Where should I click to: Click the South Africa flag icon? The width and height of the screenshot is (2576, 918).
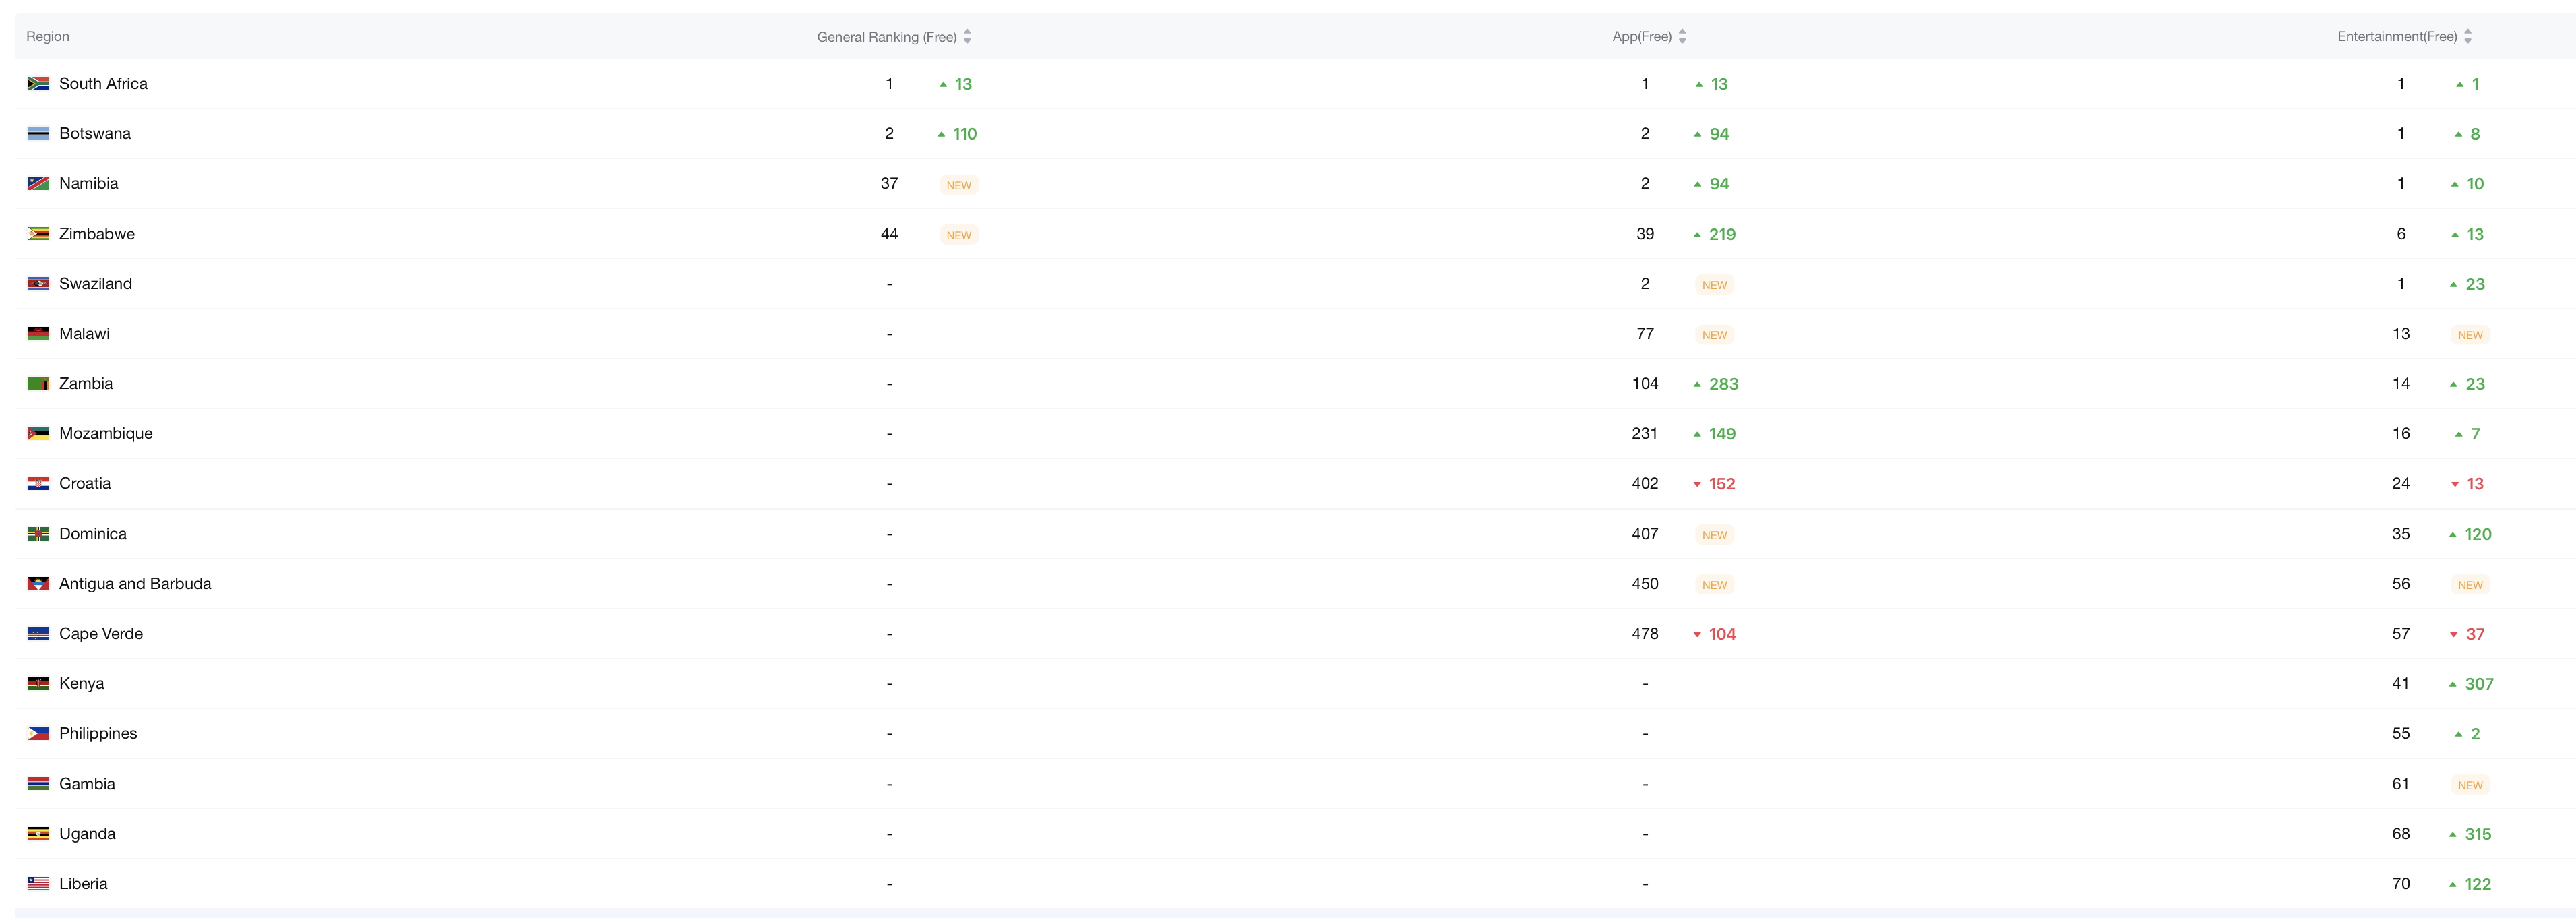[38, 84]
